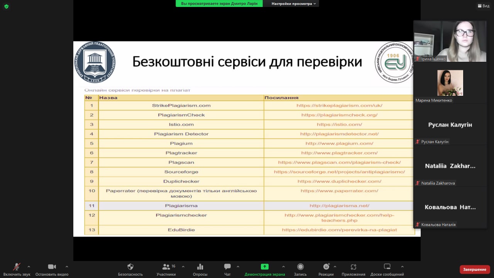Screen dimensions: 494x278
Task: Open the sourceforge.net antiplagiarismc link
Action: pyautogui.click(x=339, y=172)
